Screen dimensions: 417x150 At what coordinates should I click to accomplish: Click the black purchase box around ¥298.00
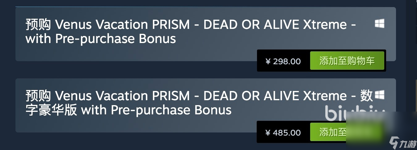coord(321,61)
